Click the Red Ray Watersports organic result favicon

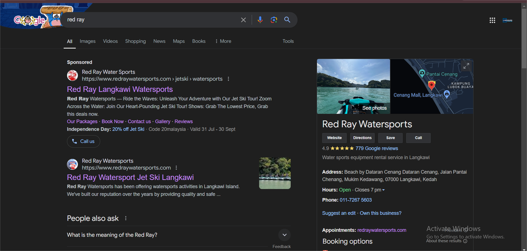pyautogui.click(x=72, y=164)
